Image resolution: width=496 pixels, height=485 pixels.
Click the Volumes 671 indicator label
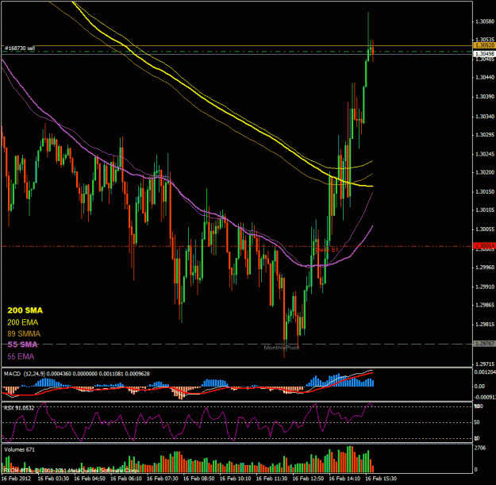pyautogui.click(x=19, y=449)
